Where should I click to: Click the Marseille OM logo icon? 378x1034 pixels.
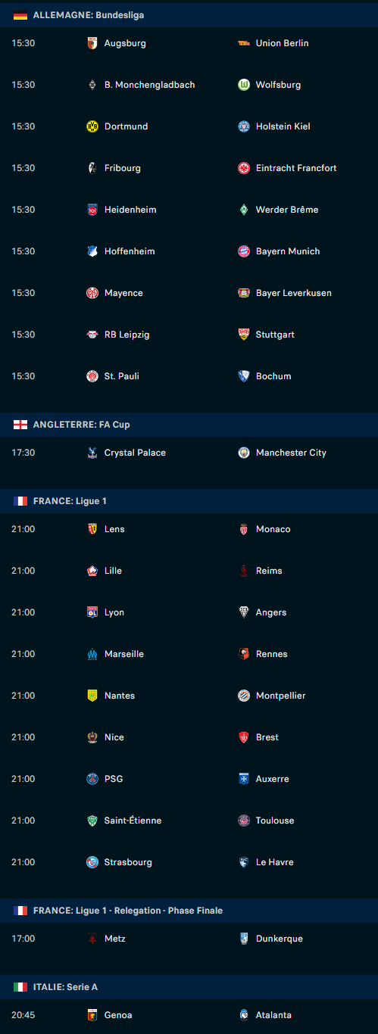[x=92, y=654]
